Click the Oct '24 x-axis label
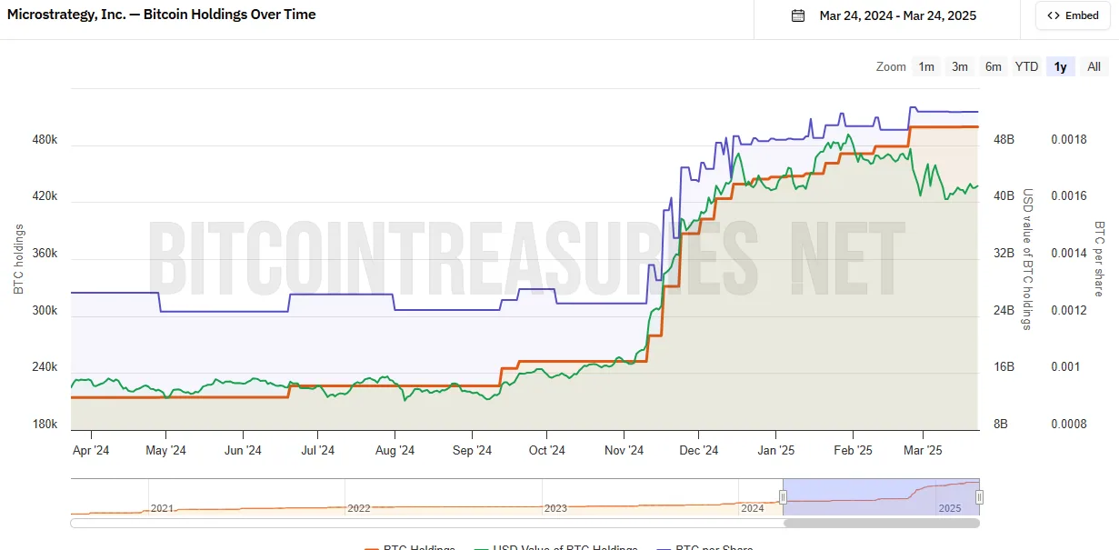Viewport: 1119px width, 550px height. (546, 450)
